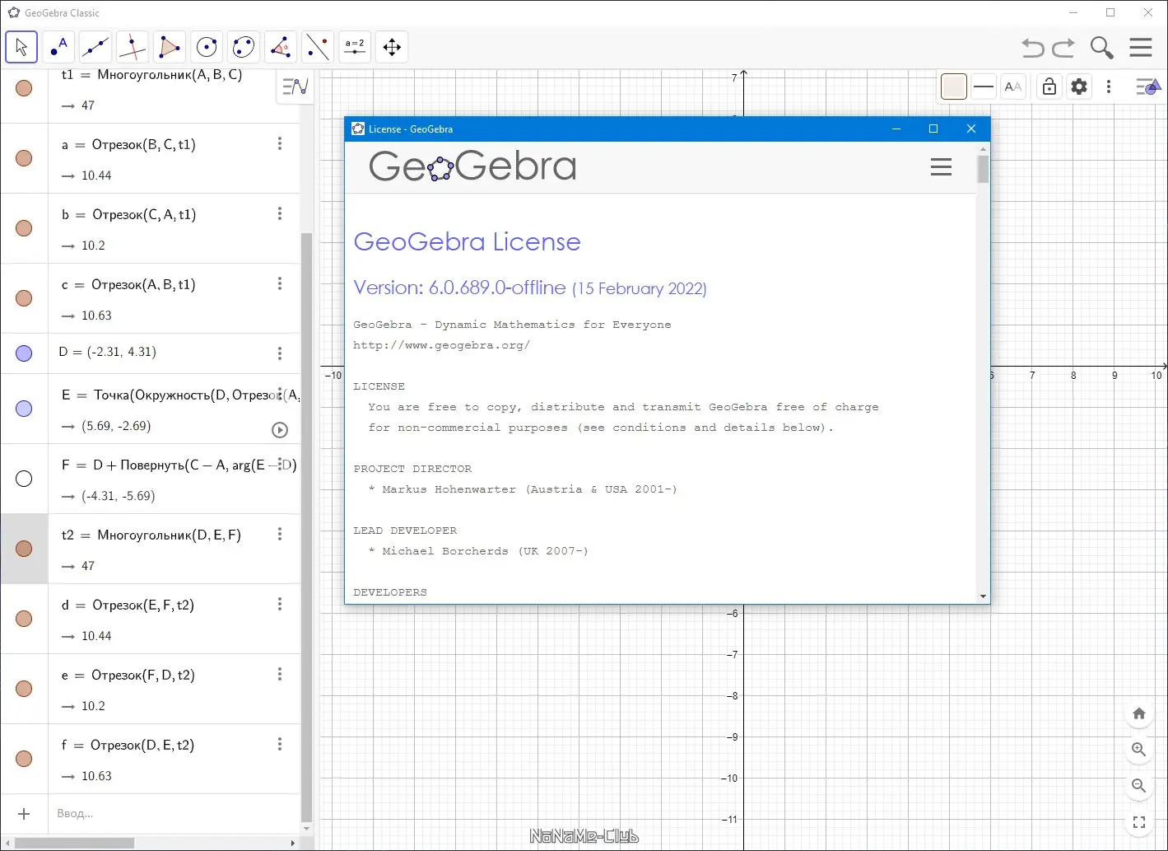Select the Move arrow tool

pyautogui.click(x=21, y=47)
